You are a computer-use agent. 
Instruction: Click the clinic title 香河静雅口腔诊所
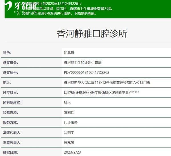[92, 34]
